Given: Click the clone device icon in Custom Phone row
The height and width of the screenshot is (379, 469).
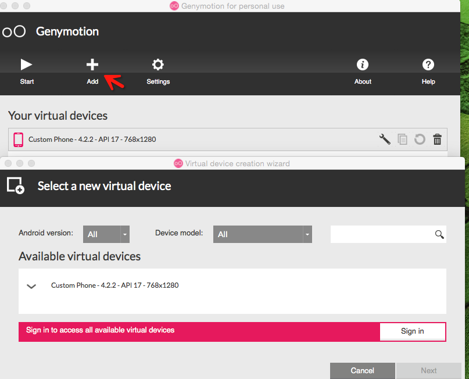Looking at the screenshot, I should 402,140.
